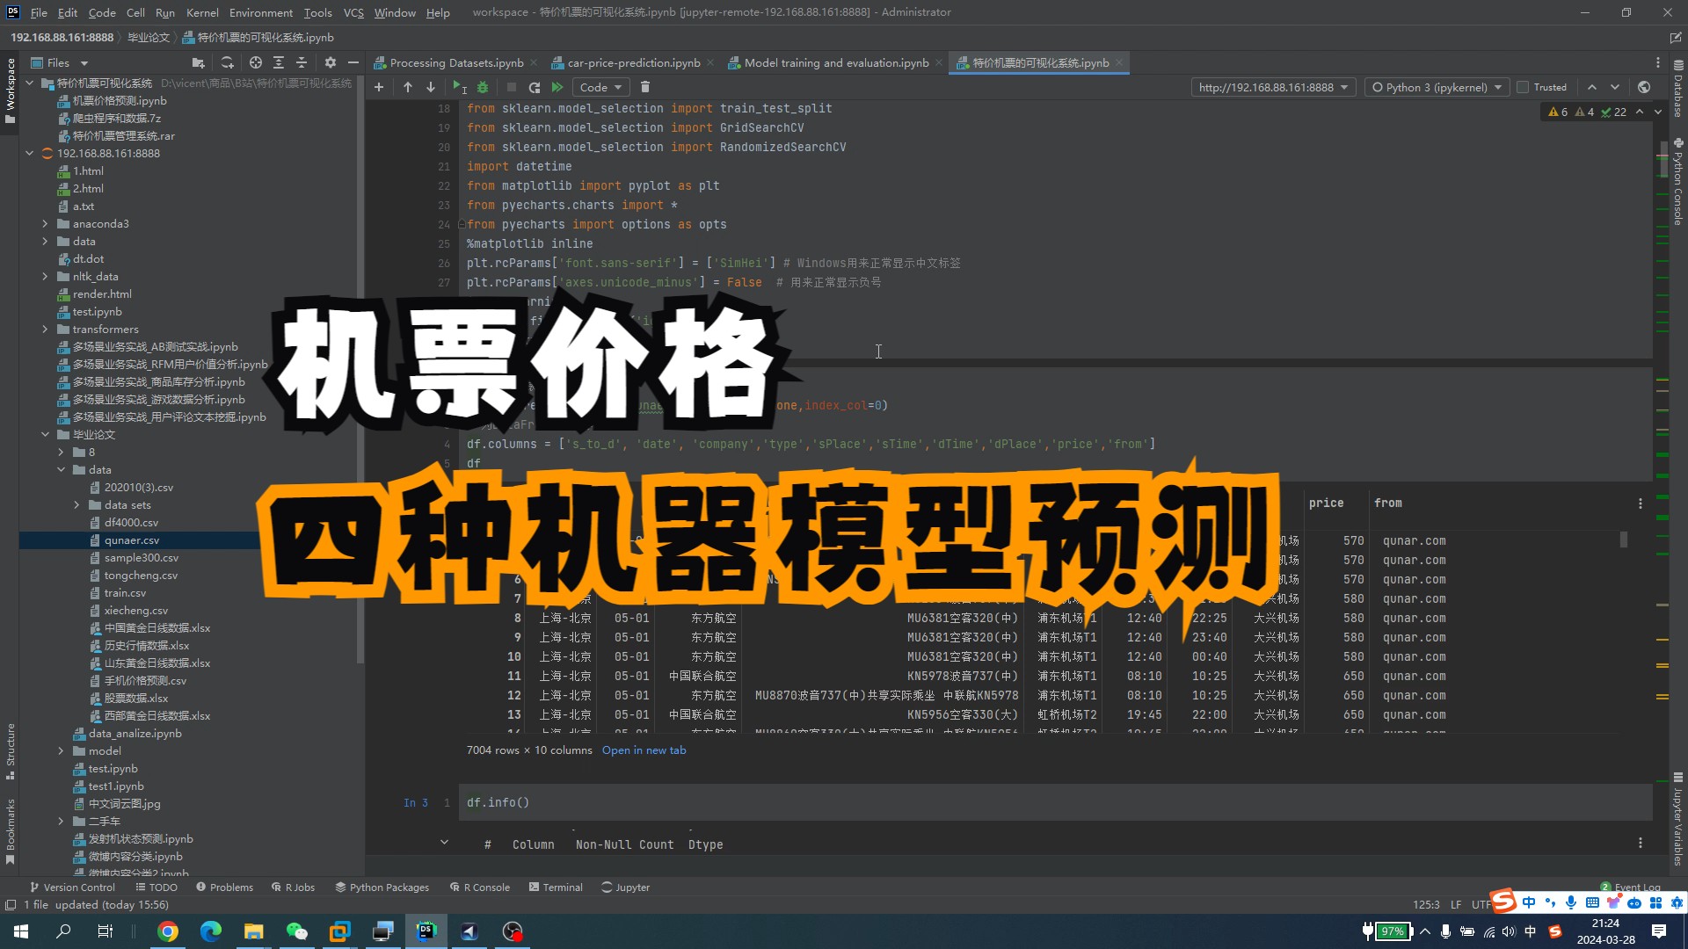The width and height of the screenshot is (1688, 949).
Task: Move the cell up with the up arrow
Action: click(408, 87)
